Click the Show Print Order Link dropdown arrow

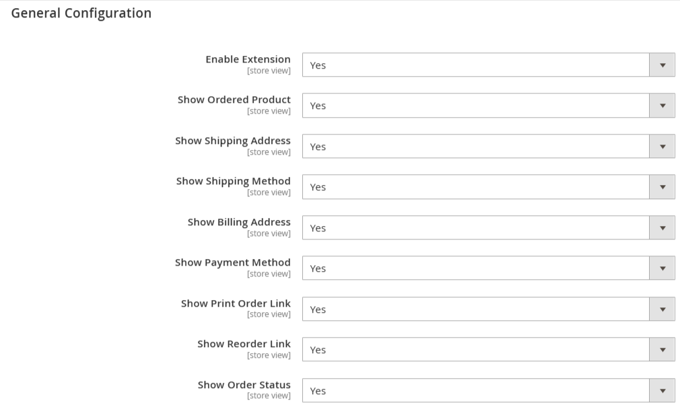[x=662, y=309]
